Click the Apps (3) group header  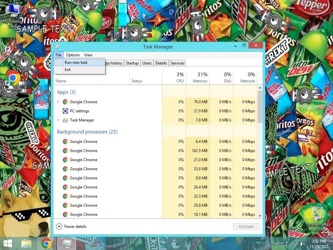66,92
